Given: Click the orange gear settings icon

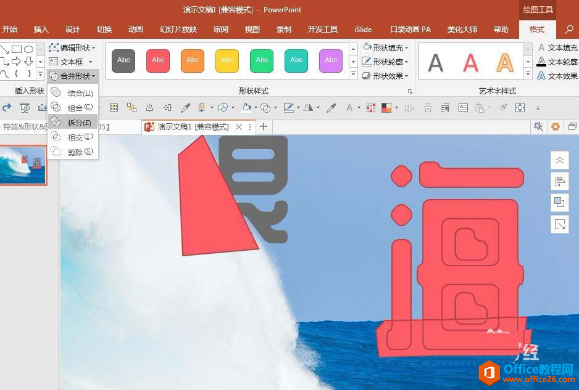Looking at the screenshot, I should pyautogui.click(x=556, y=127).
